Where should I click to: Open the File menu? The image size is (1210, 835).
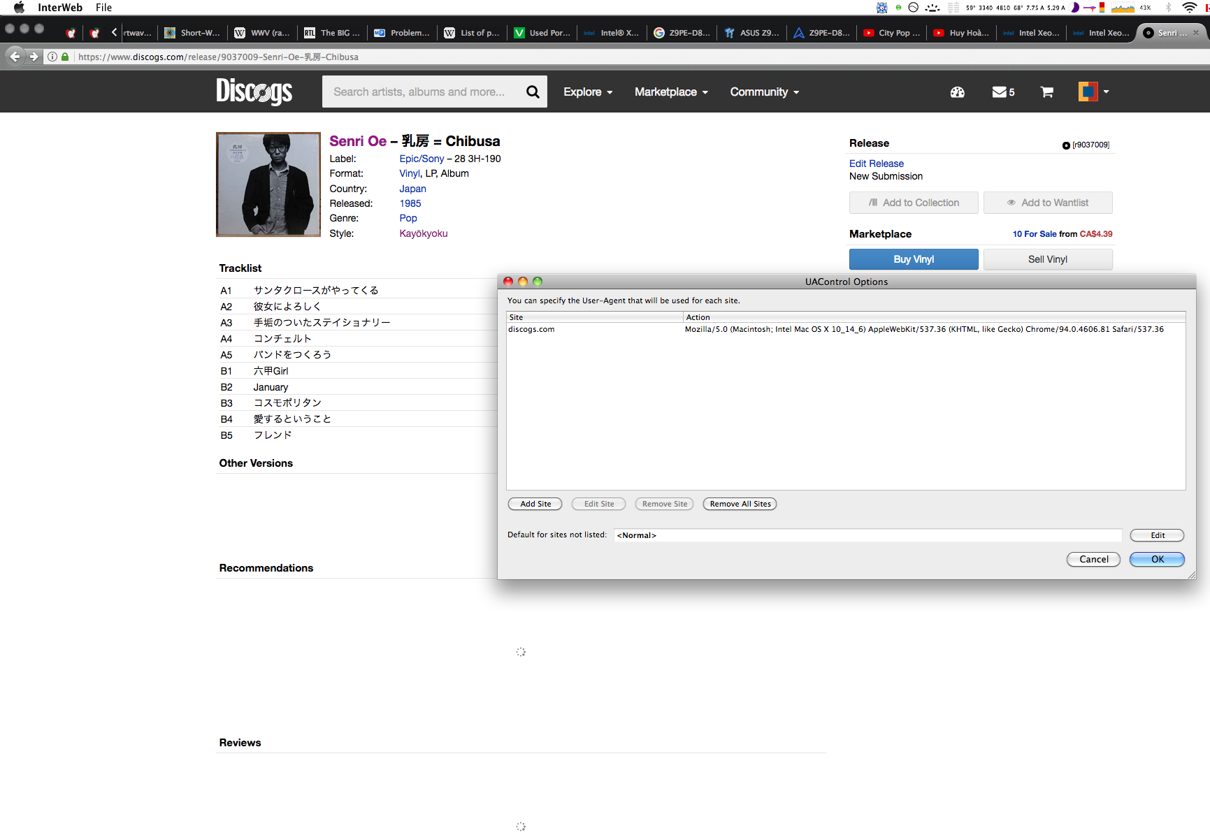click(x=103, y=8)
